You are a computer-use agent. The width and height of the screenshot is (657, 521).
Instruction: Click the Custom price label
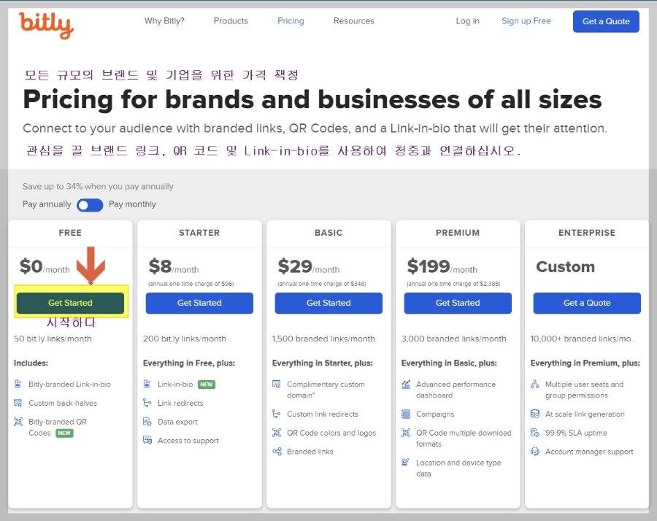[565, 267]
